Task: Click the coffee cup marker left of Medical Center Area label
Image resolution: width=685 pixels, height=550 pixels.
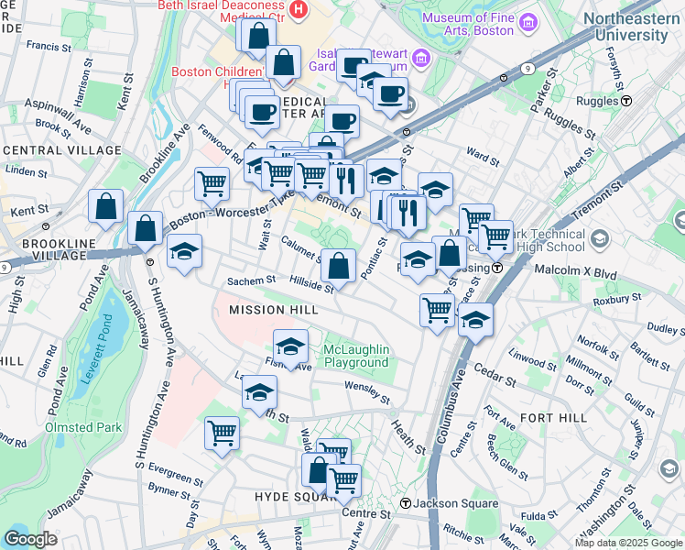Action: [262, 115]
